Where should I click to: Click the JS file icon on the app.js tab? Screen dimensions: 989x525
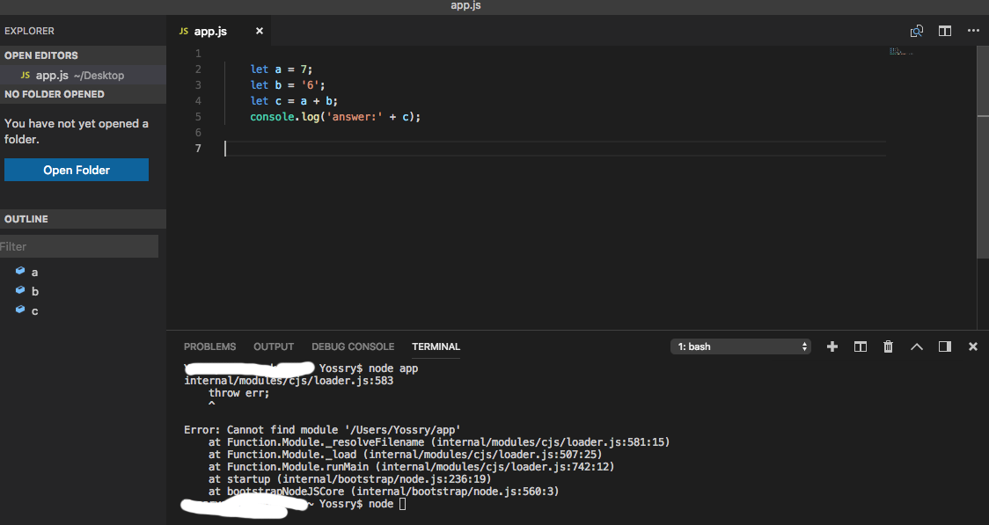184,31
